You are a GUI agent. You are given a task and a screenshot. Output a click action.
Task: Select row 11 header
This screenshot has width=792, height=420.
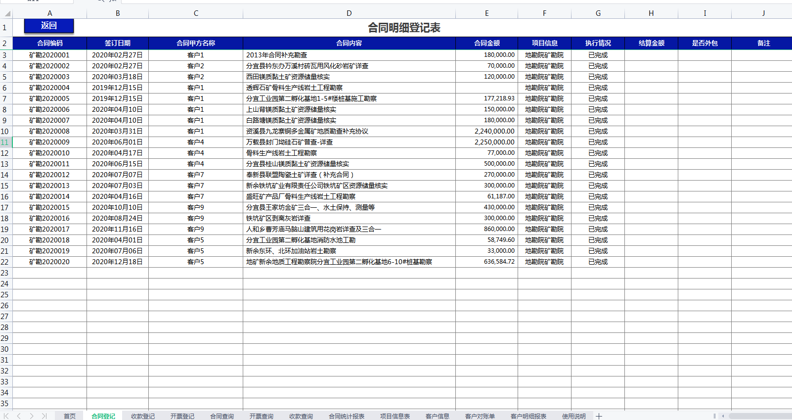click(x=5, y=142)
